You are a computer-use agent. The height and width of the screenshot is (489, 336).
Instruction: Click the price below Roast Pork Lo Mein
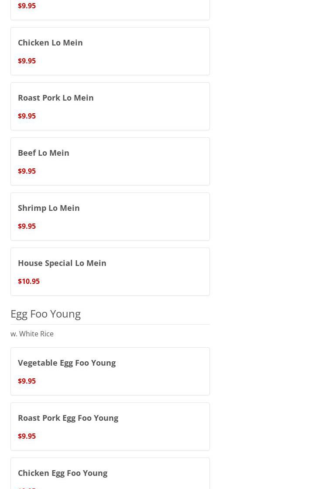tap(27, 116)
